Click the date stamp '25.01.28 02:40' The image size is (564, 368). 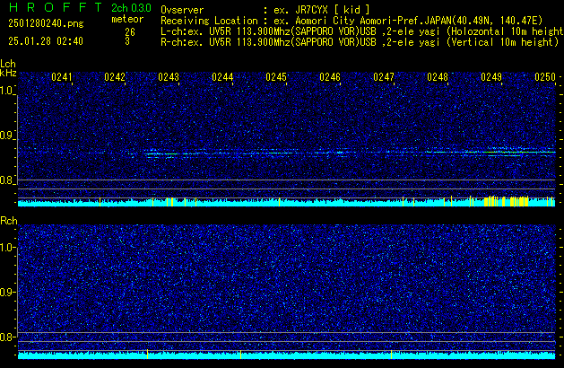(x=46, y=41)
